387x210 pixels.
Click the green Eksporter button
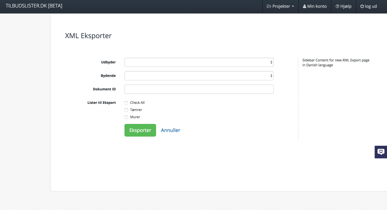pos(140,130)
